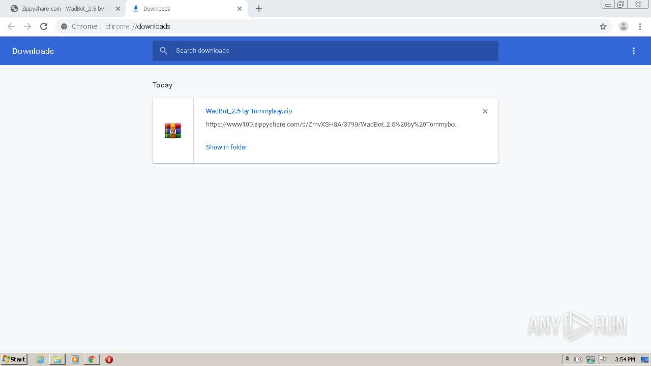The width and height of the screenshot is (651, 366).
Task: Show hidden system tray icons
Action: 567,359
